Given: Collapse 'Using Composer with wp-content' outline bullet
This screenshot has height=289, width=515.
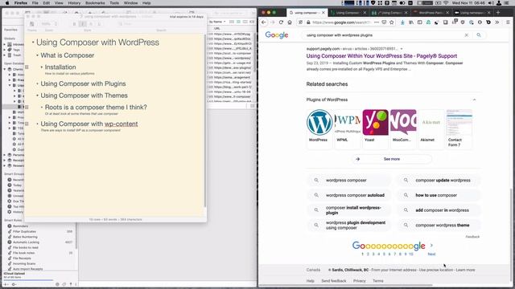Looking at the screenshot, I should [37, 124].
